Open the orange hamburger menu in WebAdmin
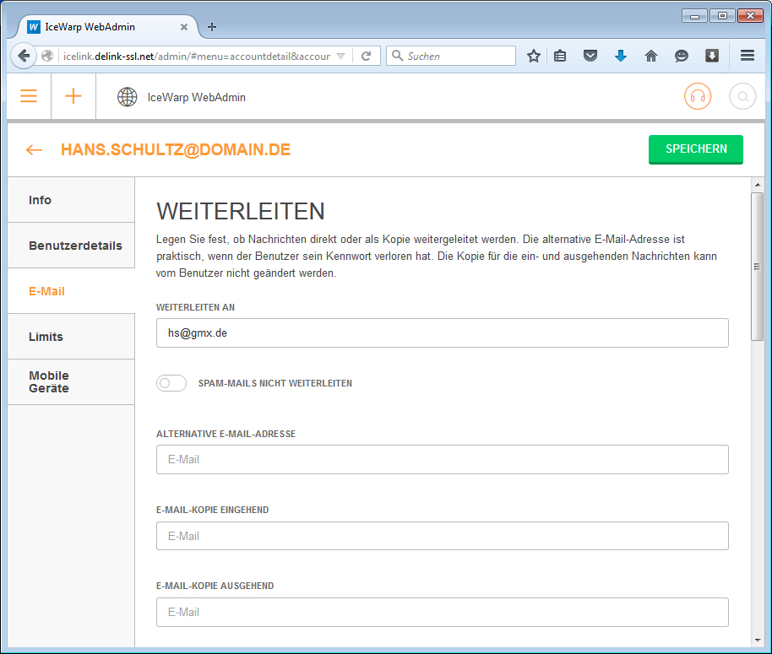 (29, 96)
